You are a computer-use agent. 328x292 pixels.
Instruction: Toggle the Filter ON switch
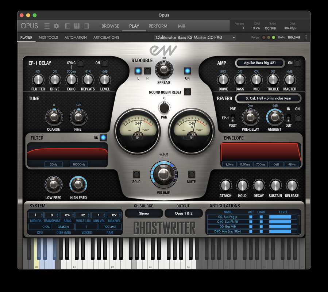pyautogui.click(x=104, y=138)
